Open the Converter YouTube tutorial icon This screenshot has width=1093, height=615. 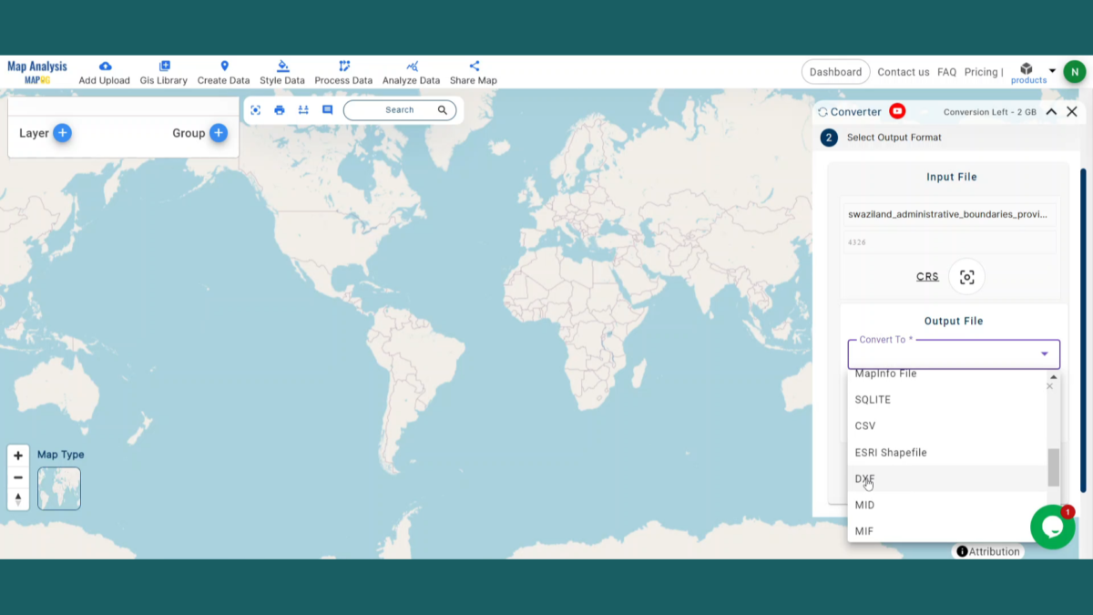897,111
